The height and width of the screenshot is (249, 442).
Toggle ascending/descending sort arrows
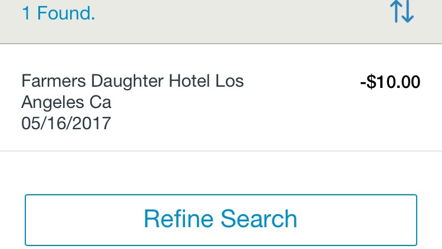click(402, 11)
